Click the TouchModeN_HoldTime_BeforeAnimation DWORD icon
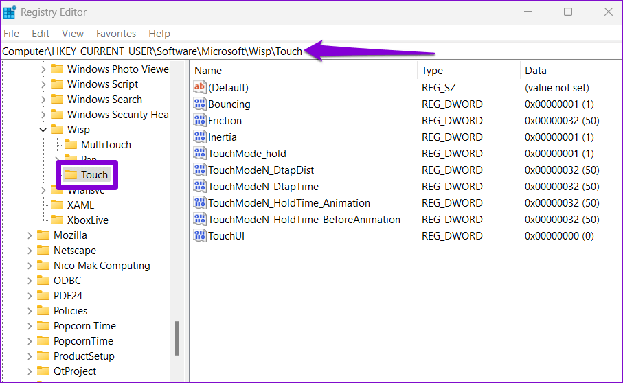 [200, 219]
